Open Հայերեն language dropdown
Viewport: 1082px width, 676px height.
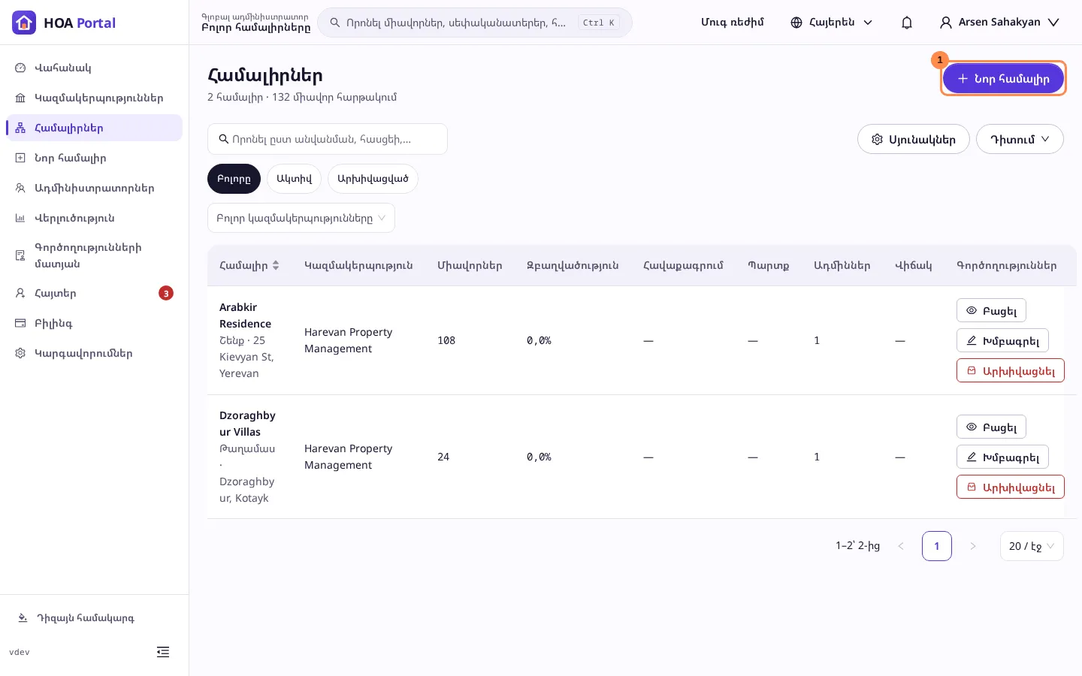[832, 23]
